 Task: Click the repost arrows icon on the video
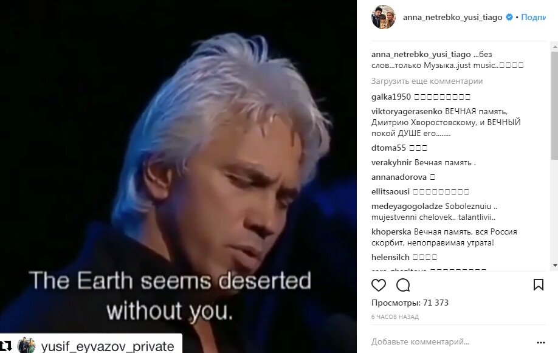click(x=6, y=346)
